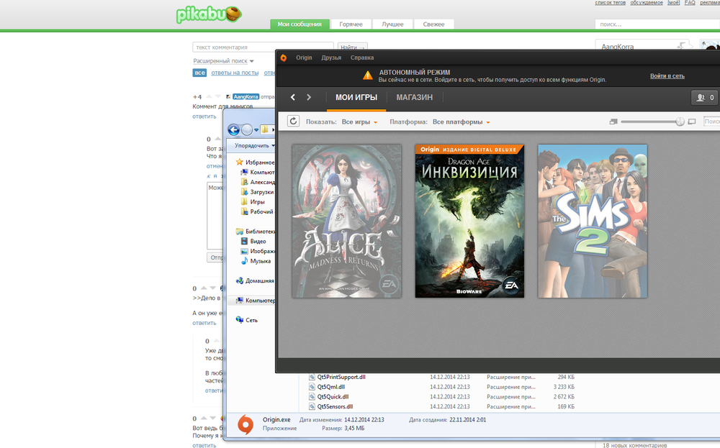Click the blue Back button in Explorer
The width and height of the screenshot is (720, 448).
[233, 129]
